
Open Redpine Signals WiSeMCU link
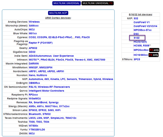click(35, 99)
